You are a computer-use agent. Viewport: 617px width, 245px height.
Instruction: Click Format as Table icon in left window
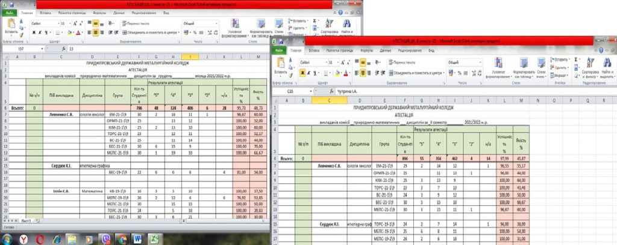pos(260,25)
